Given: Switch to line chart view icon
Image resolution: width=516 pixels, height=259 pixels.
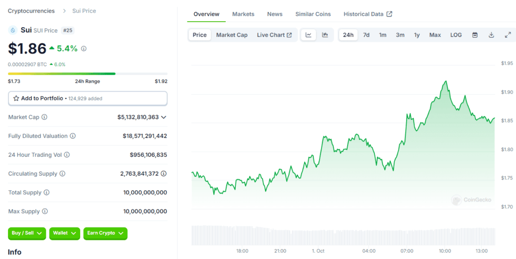Looking at the screenshot, I should [308, 35].
